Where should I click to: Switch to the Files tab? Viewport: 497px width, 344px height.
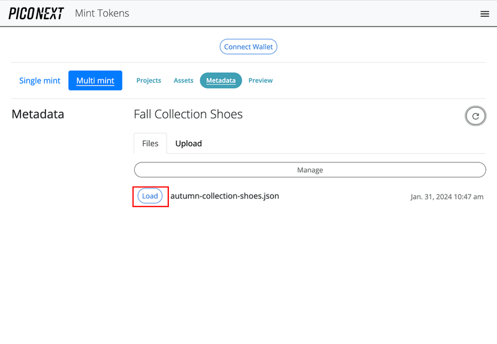click(150, 143)
